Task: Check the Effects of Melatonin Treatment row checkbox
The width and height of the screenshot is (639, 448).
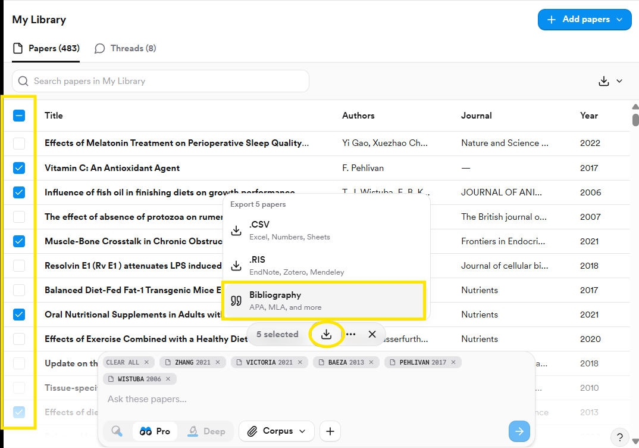Action: tap(19, 143)
